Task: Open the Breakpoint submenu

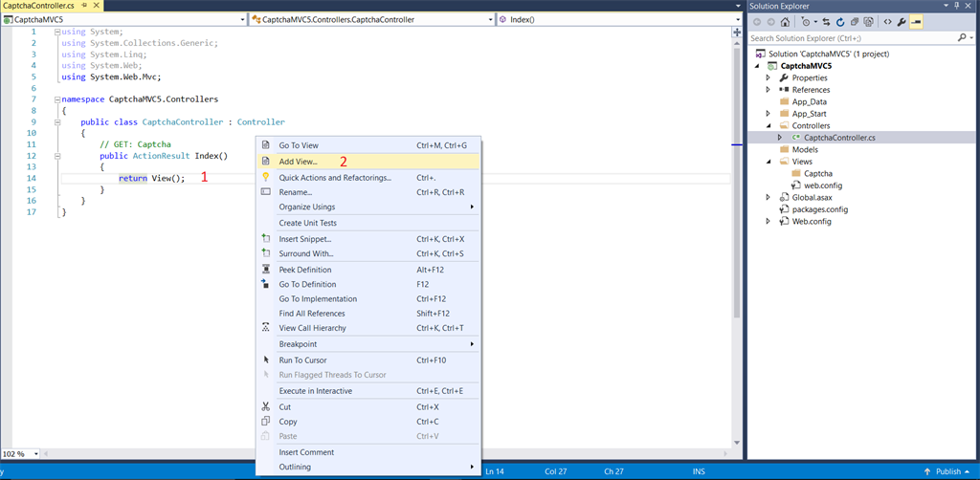Action: (x=368, y=344)
